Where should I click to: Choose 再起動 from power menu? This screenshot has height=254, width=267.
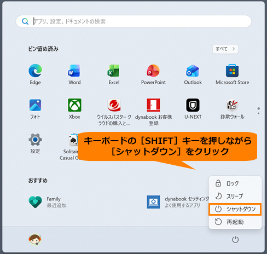pyautogui.click(x=235, y=222)
